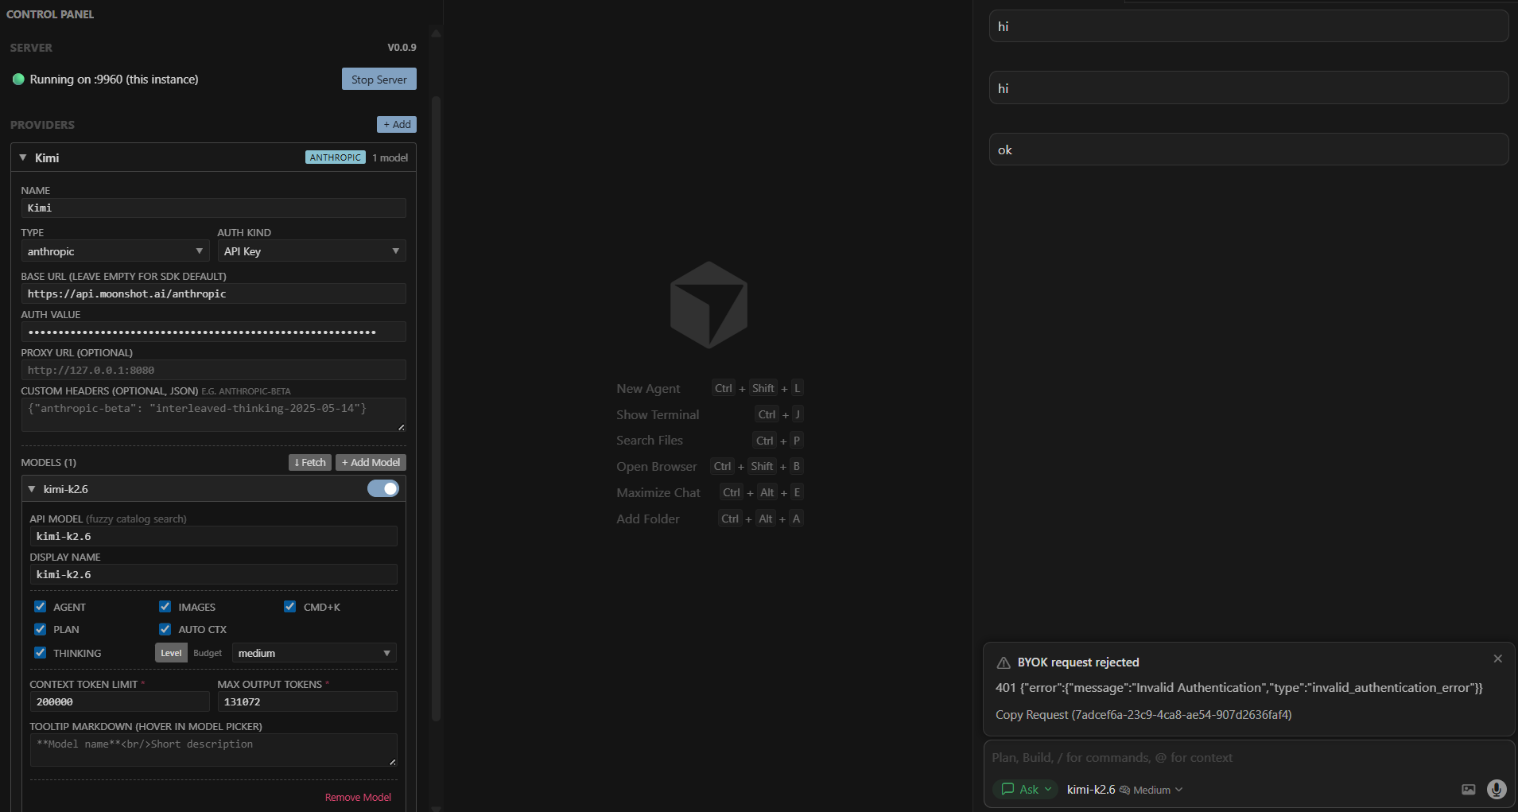1518x812 pixels.
Task: Uncheck the THINKING checkbox
Action: [x=40, y=652]
